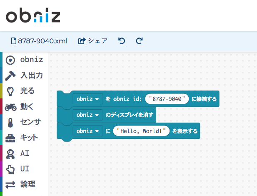Click the obniz target icon in sidebar
This screenshot has width=257, height=196.
coord(10,60)
